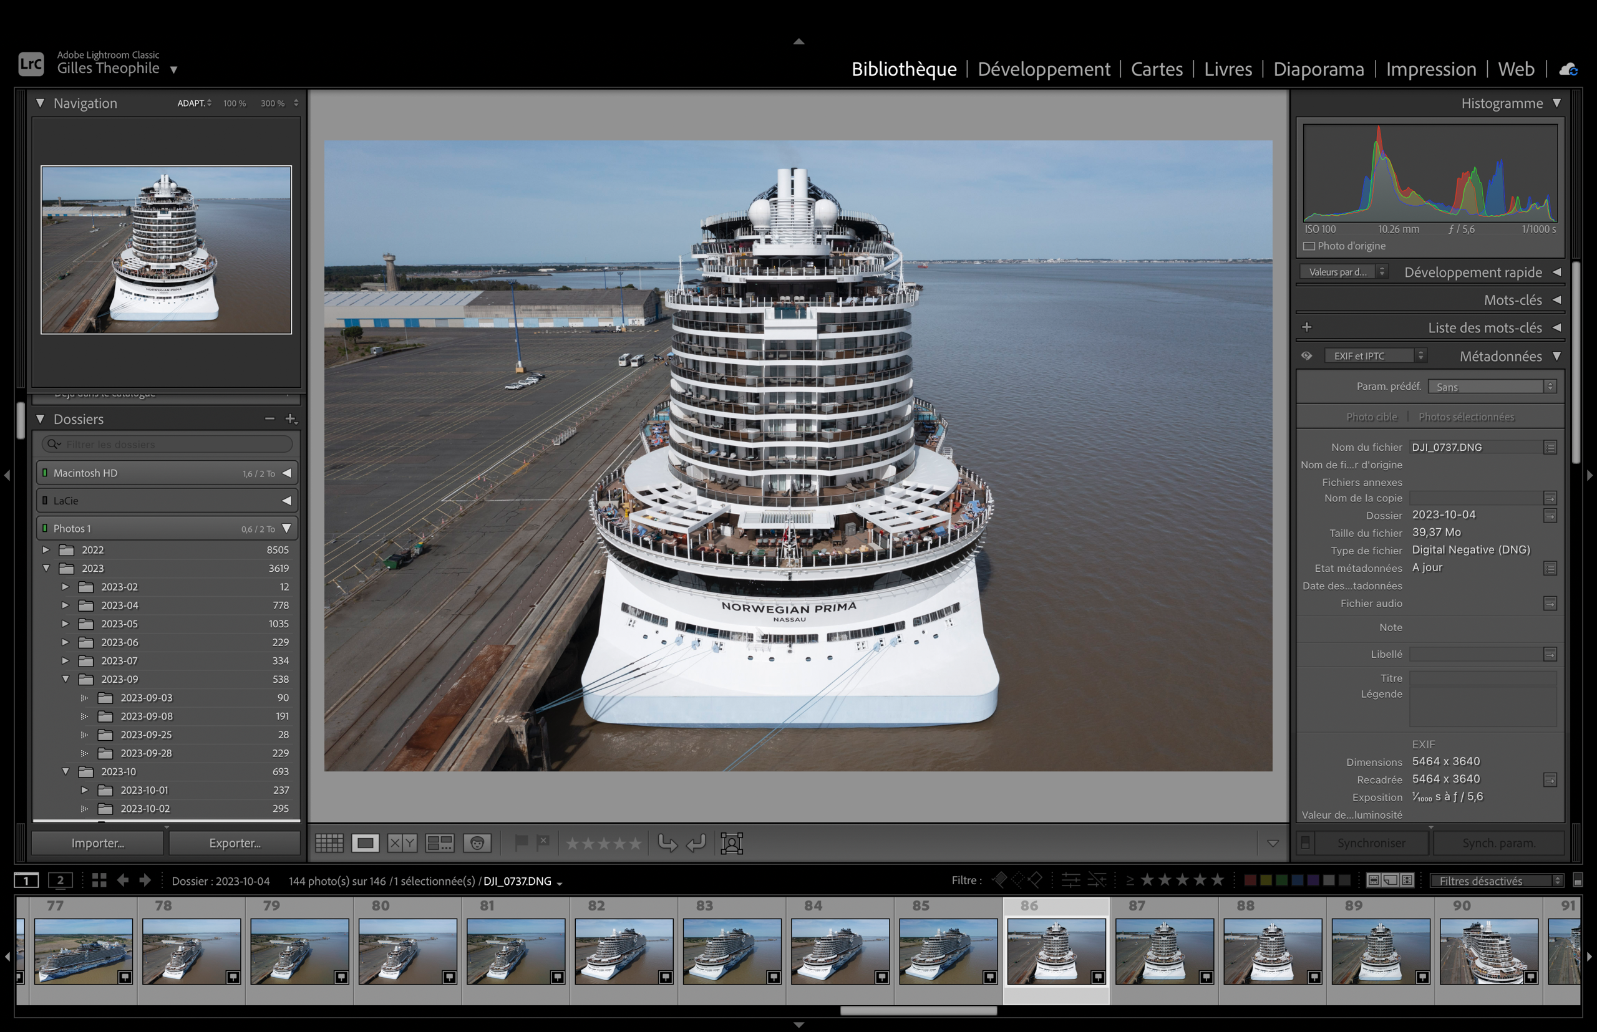Viewport: 1597px width, 1032px height.
Task: Filter by videos kind icon
Action: click(x=1407, y=880)
